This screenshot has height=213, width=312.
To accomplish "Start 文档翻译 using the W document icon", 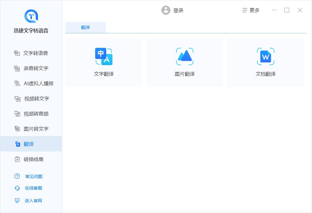I will 266,56.
